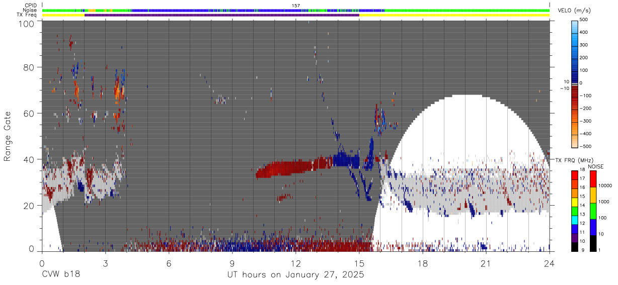Click the pale orange bottom of velocity colorbar
Screen dimensions: 618x285
(x=575, y=142)
